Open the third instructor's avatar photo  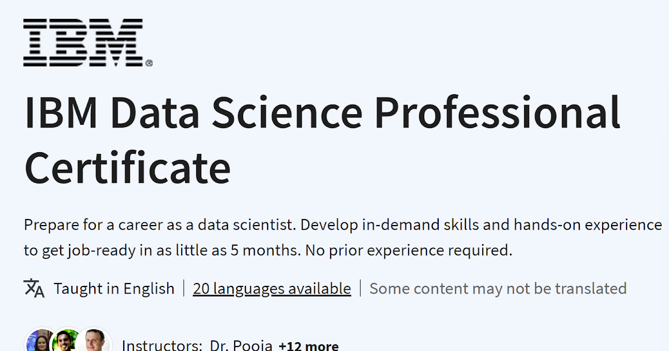tap(94, 341)
